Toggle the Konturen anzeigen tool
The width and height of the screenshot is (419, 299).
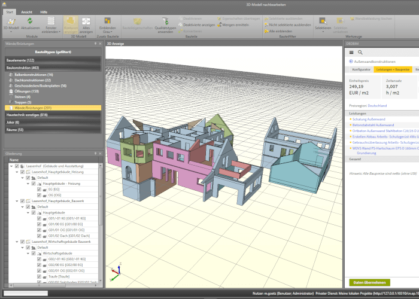pyautogui.click(x=71, y=25)
